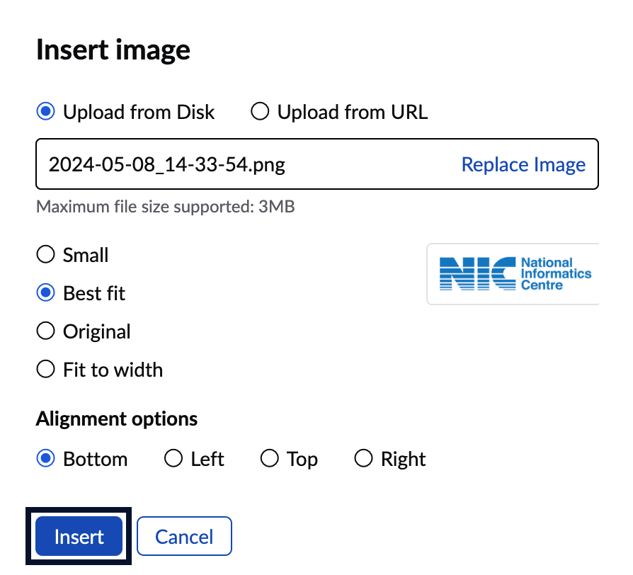Choose the Original image size option

(x=46, y=331)
